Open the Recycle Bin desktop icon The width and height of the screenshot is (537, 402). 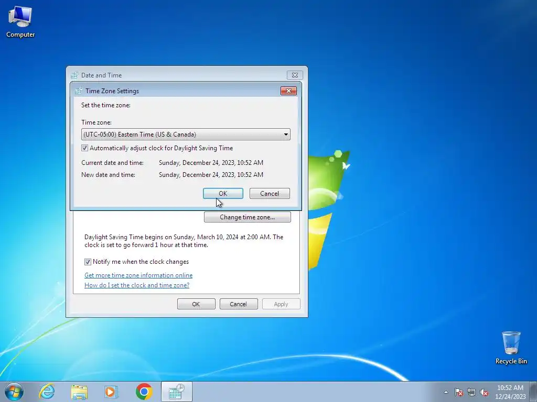tap(511, 348)
